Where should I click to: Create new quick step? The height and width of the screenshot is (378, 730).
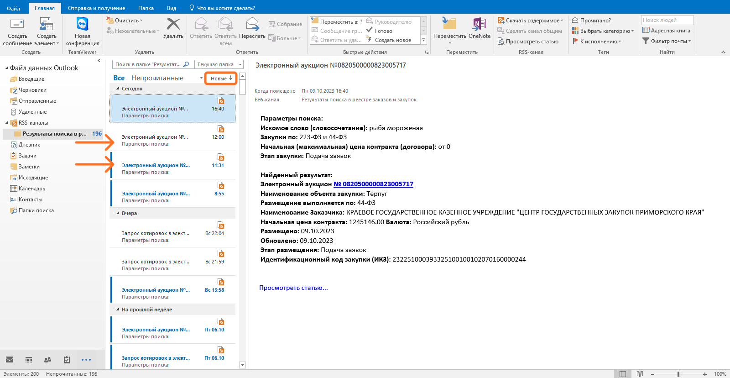coord(388,40)
